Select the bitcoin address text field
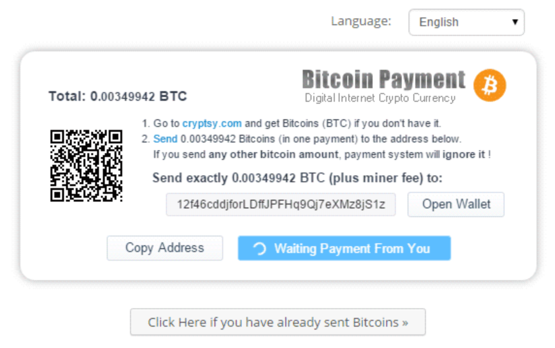The height and width of the screenshot is (348, 555). click(x=281, y=205)
